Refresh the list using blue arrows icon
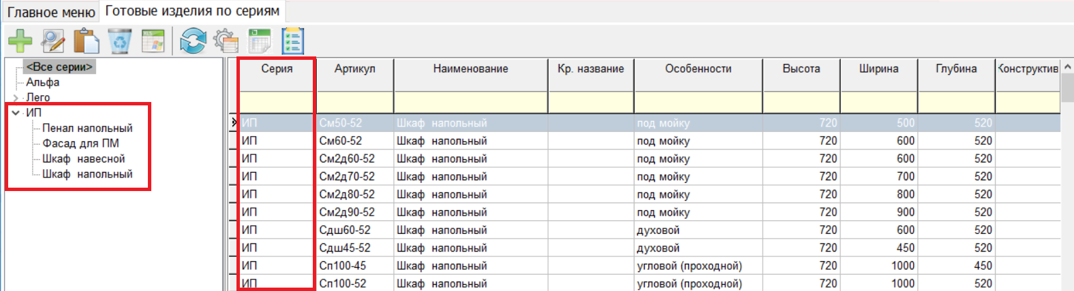This screenshot has height=291, width=1074. point(193,41)
